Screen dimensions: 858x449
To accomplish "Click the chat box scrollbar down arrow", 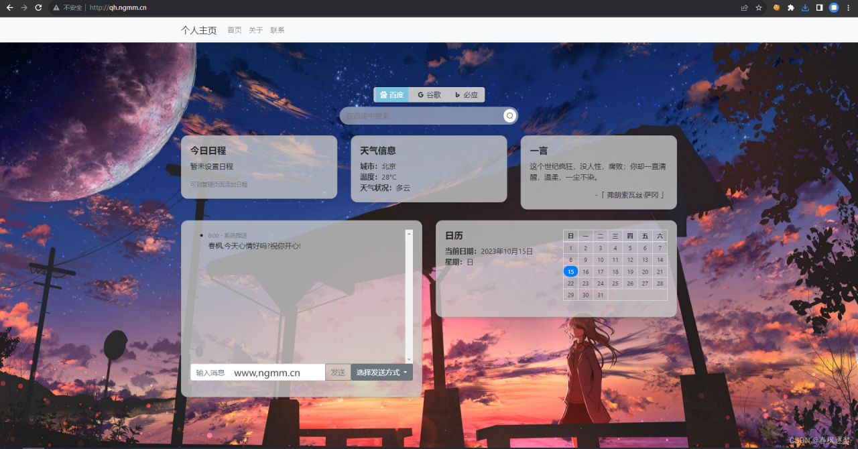I will click(x=409, y=359).
